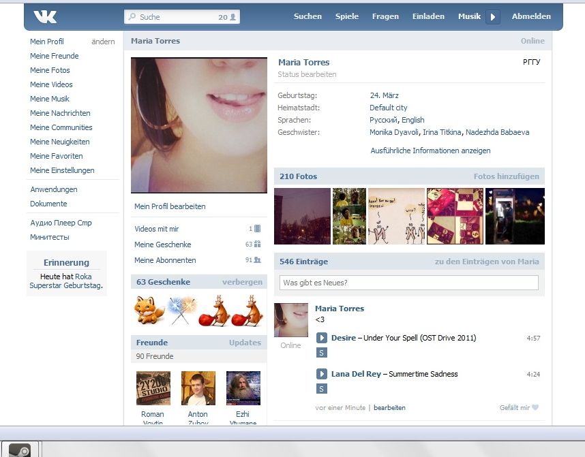Open the fox gift image
Viewport: 585px width, 457px height.
(x=149, y=310)
